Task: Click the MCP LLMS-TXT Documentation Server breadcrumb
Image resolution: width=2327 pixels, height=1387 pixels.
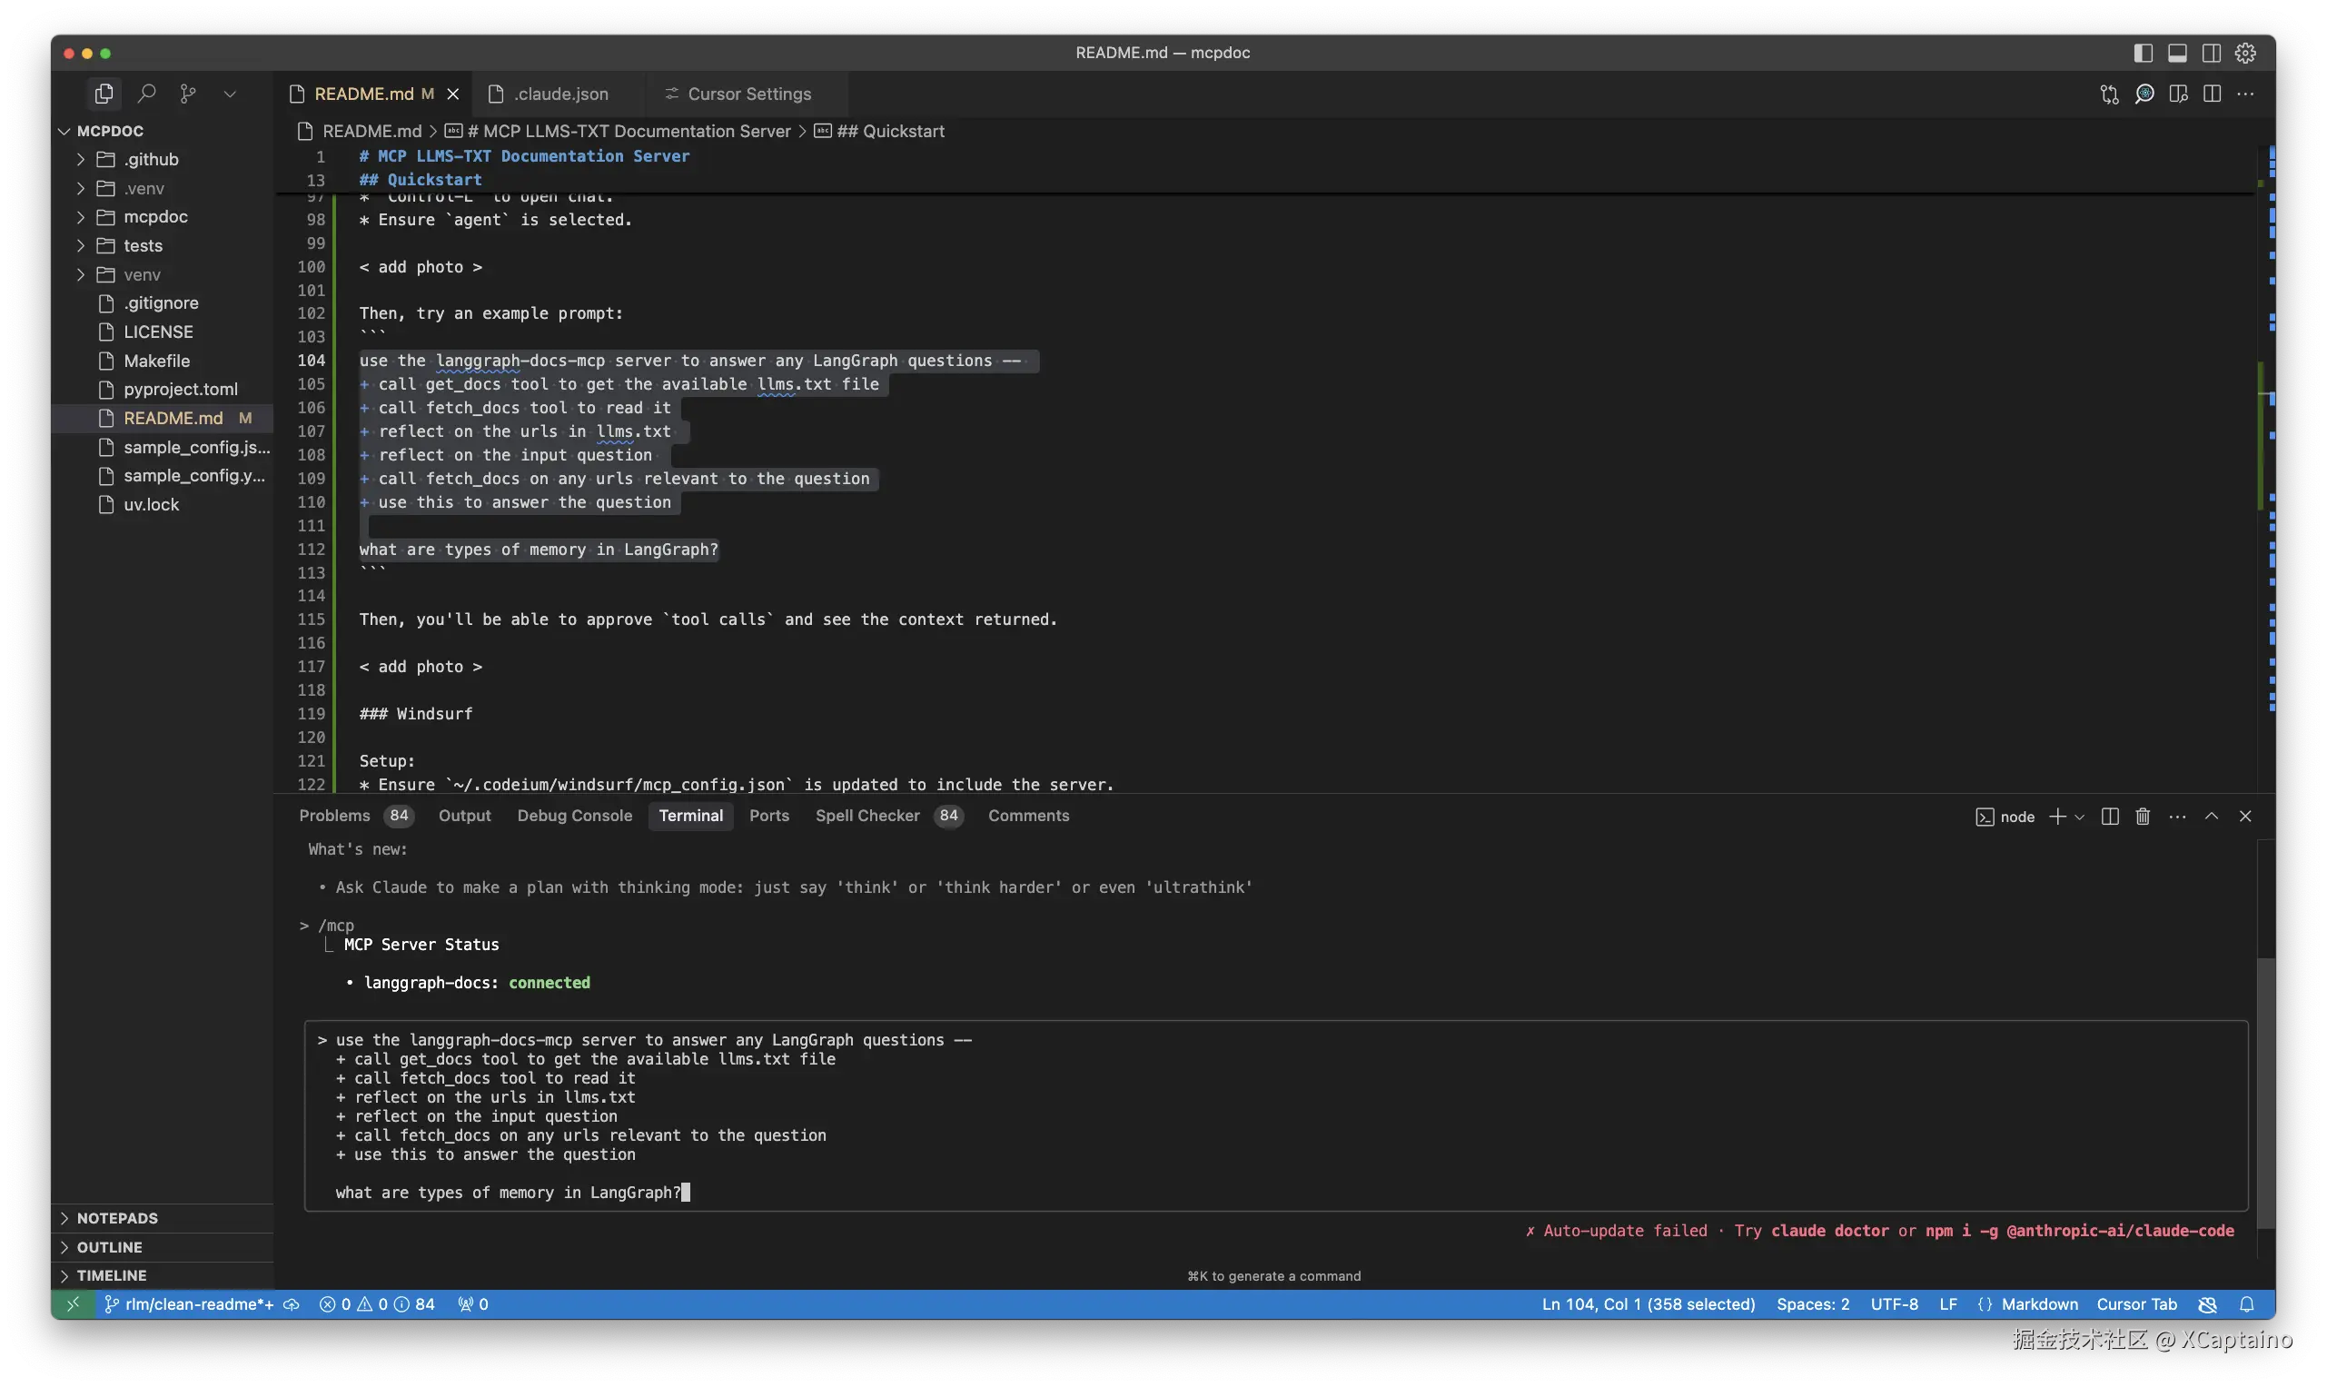Action: tap(618, 132)
